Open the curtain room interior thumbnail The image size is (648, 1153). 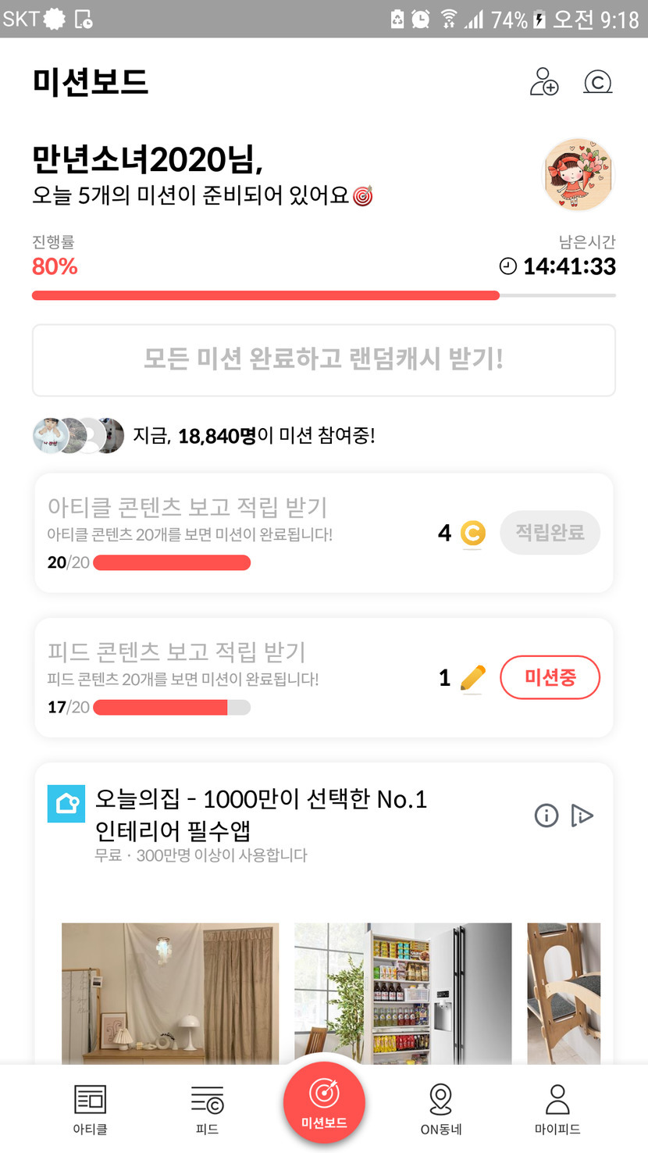coord(170,993)
